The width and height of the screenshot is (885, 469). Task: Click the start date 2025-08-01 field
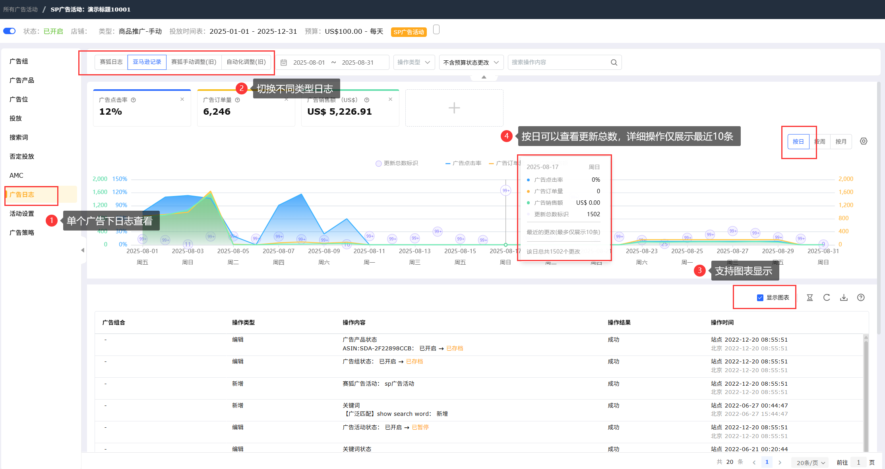point(309,63)
